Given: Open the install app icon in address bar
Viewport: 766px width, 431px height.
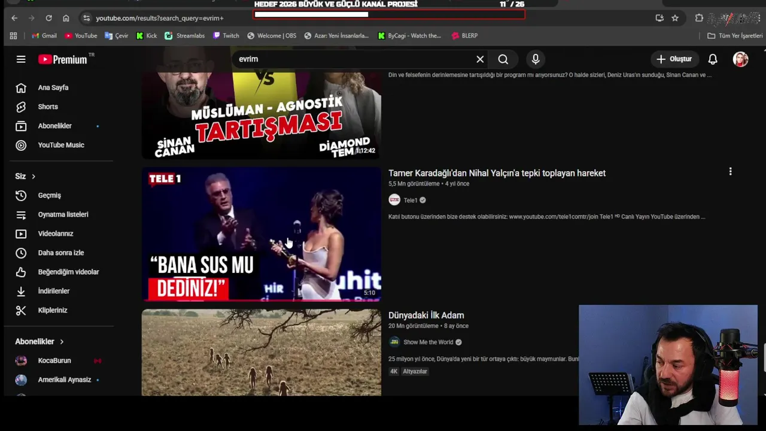Looking at the screenshot, I should click(x=659, y=18).
